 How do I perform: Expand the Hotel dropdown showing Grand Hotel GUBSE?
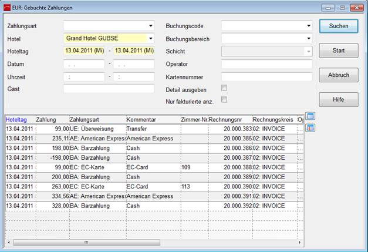point(151,39)
